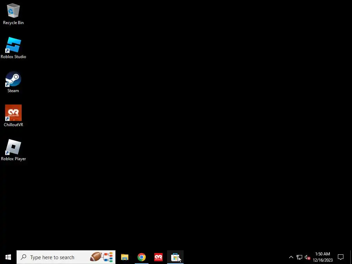Show hidden system tray icons

click(x=291, y=257)
